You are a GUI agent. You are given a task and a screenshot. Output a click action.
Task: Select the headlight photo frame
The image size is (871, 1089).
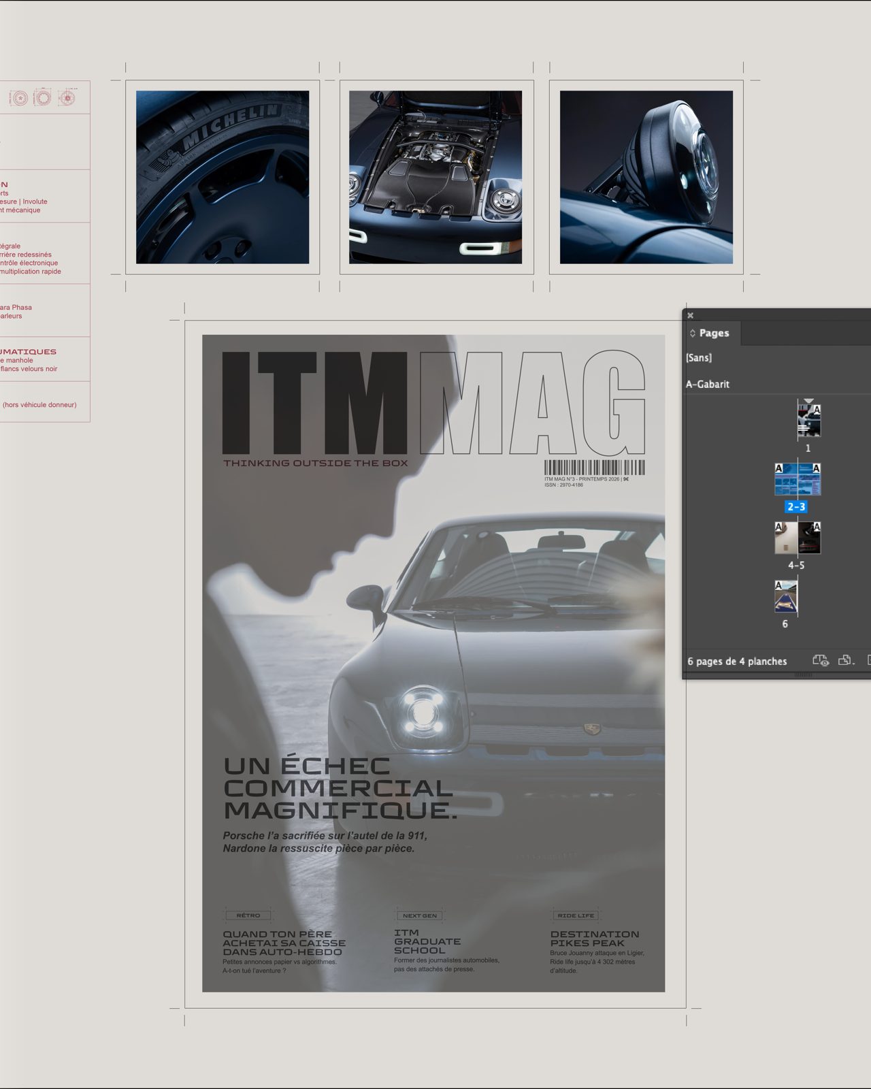coord(646,177)
